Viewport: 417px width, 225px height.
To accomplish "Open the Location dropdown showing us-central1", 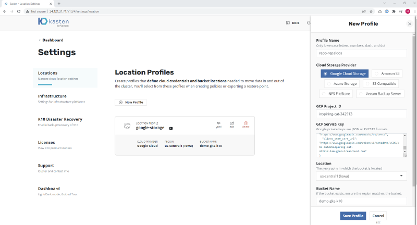I will (x=361, y=176).
